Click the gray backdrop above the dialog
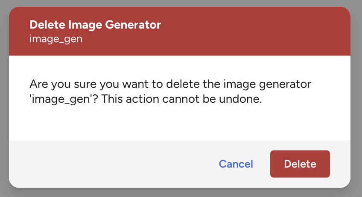362x197 pixels. pos(181,3)
